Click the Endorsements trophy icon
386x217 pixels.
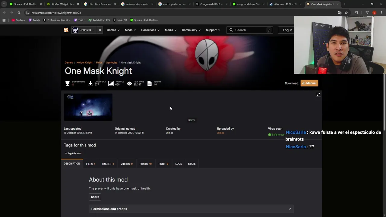tap(68, 83)
